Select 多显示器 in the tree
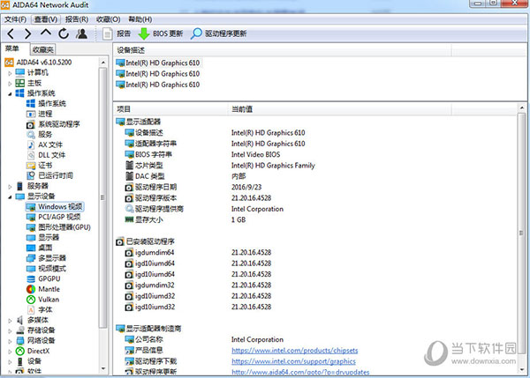 pos(46,258)
